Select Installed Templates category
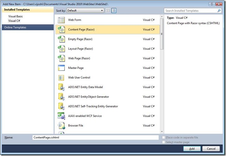Screen dimensions: 226x156 (27, 10)
